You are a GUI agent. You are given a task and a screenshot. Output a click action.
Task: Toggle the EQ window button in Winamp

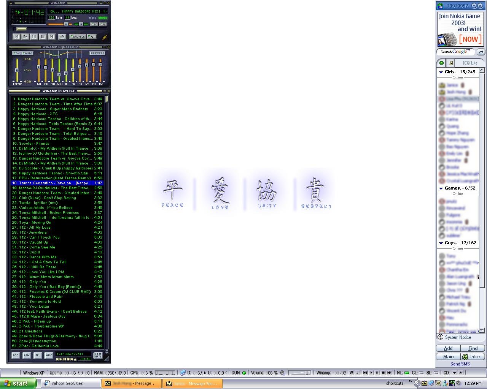tap(94, 24)
